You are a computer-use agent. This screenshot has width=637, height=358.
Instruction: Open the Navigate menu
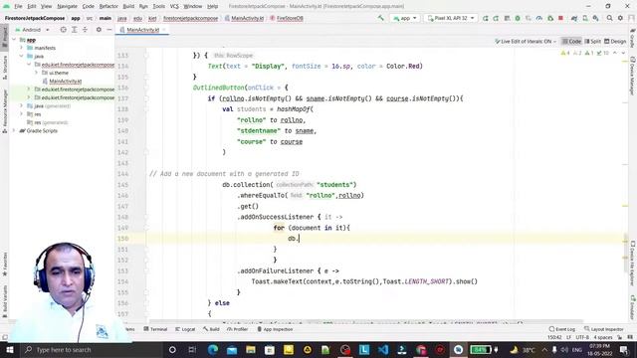pos(67,6)
